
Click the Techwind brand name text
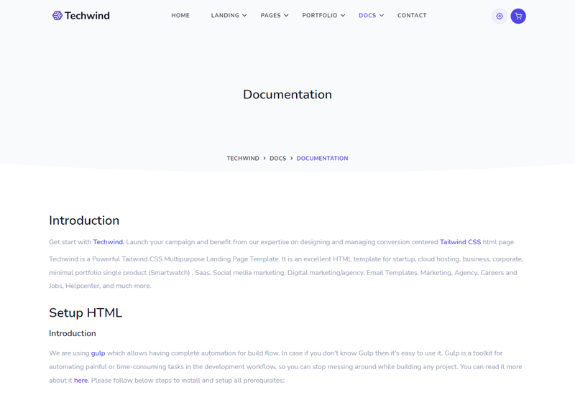87,16
